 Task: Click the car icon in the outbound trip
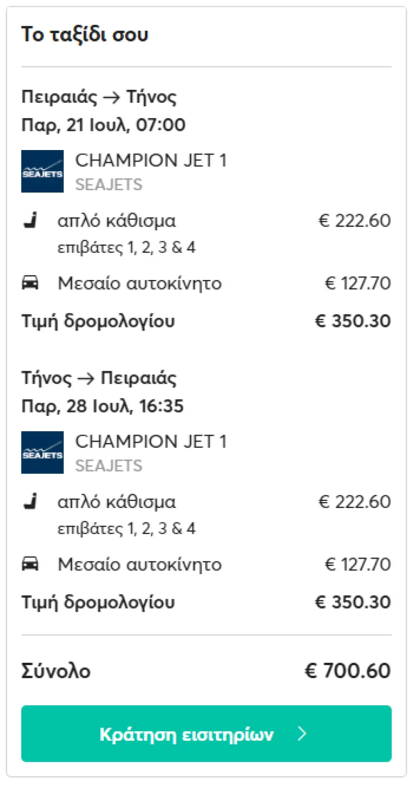30,283
